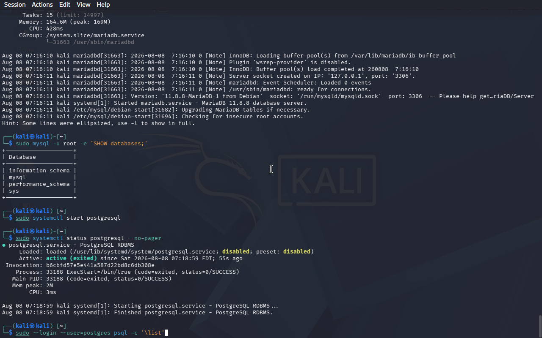Click the '--no-pager' flag in the status command

click(144, 238)
